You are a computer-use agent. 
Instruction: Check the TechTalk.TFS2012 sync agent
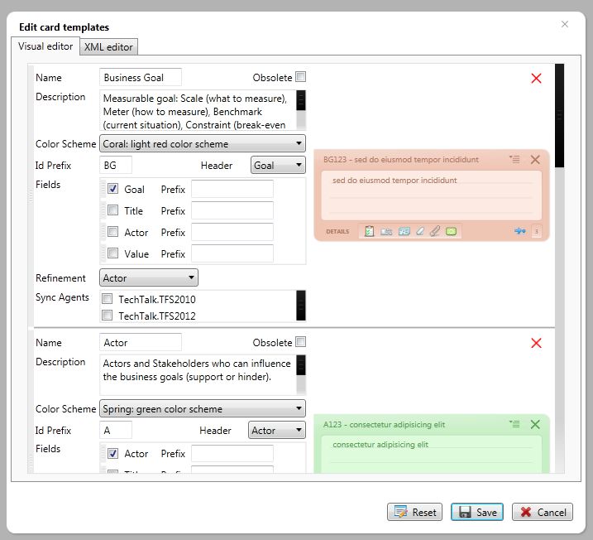107,315
